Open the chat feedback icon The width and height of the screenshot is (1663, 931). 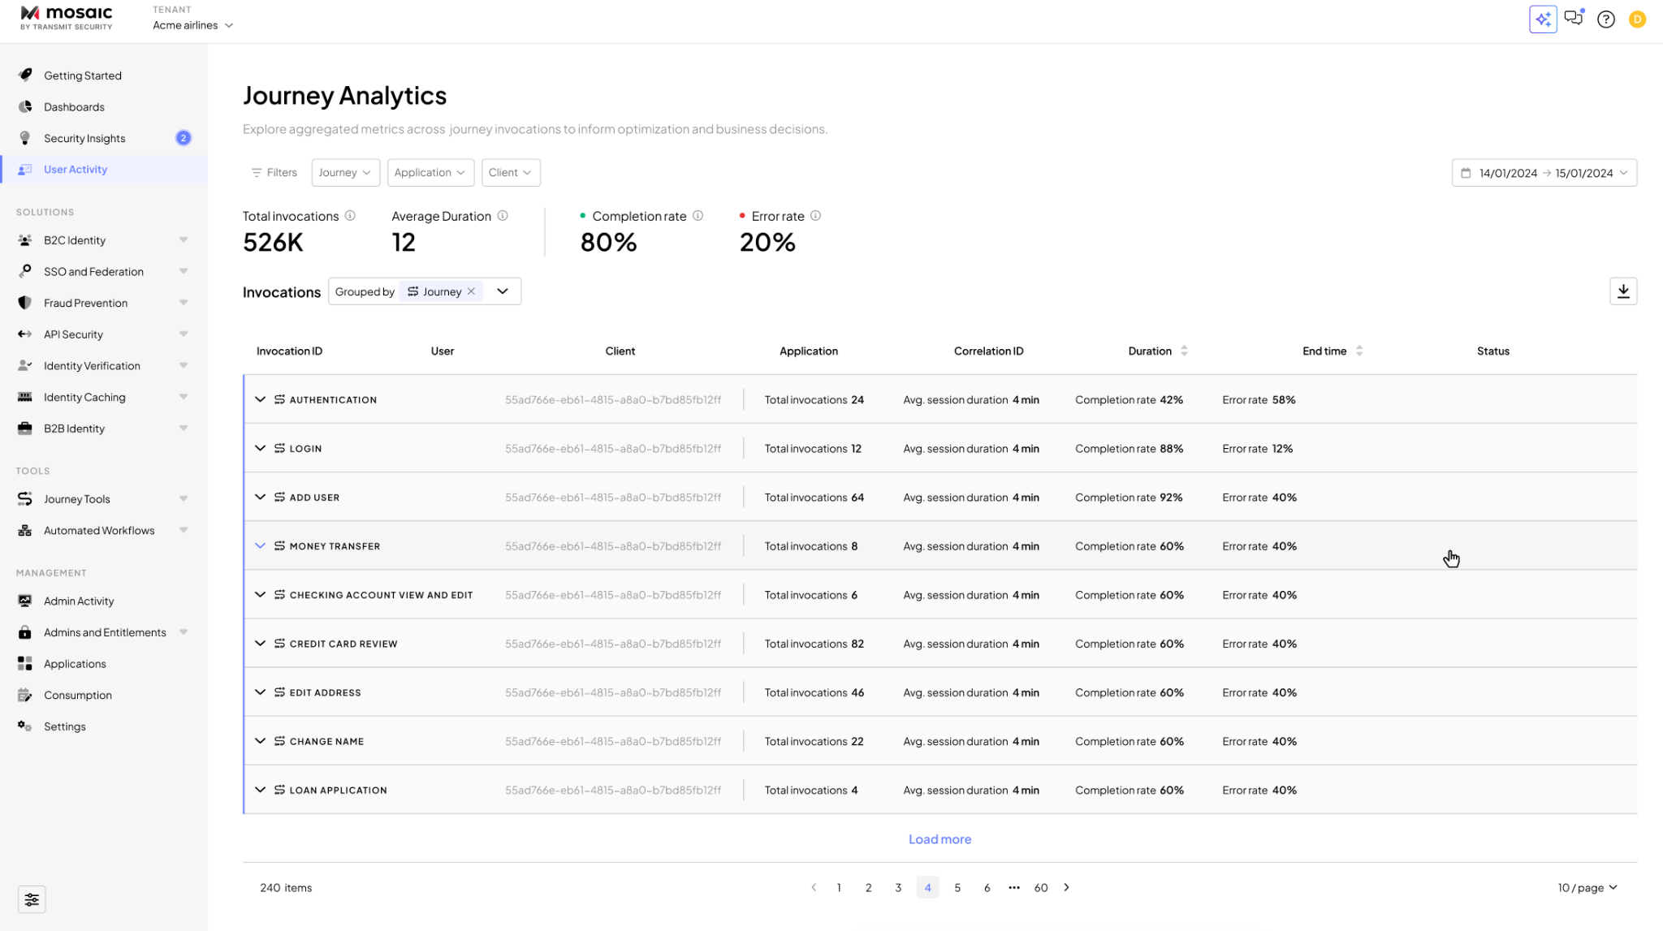tap(1574, 19)
